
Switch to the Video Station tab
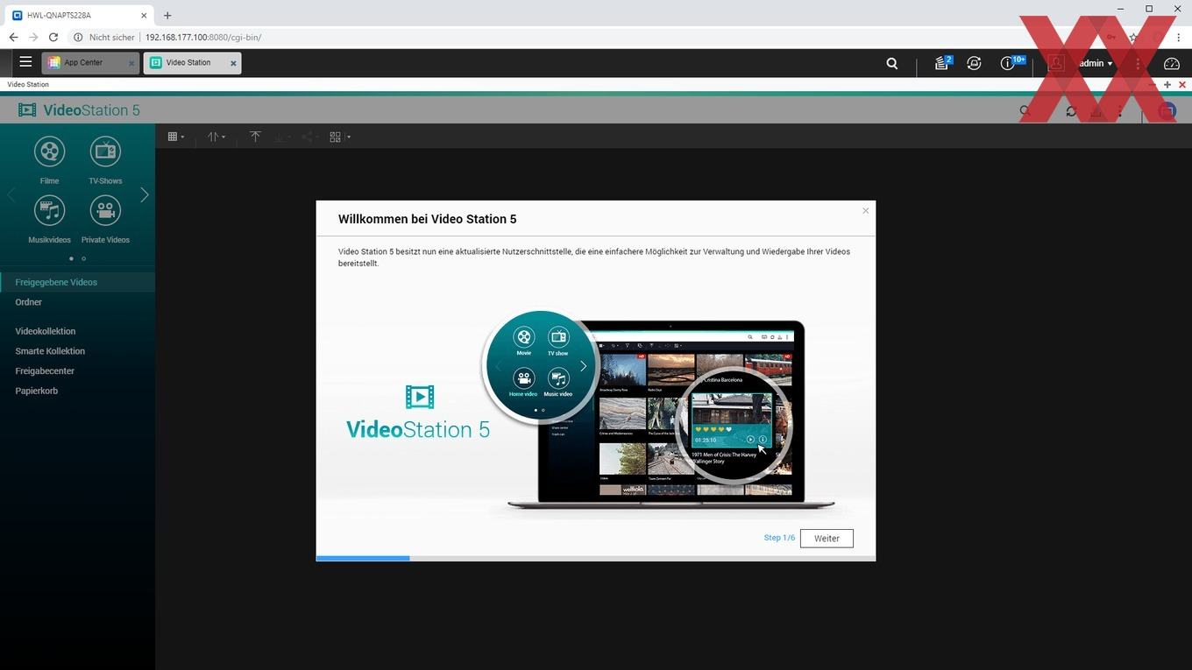coord(192,62)
